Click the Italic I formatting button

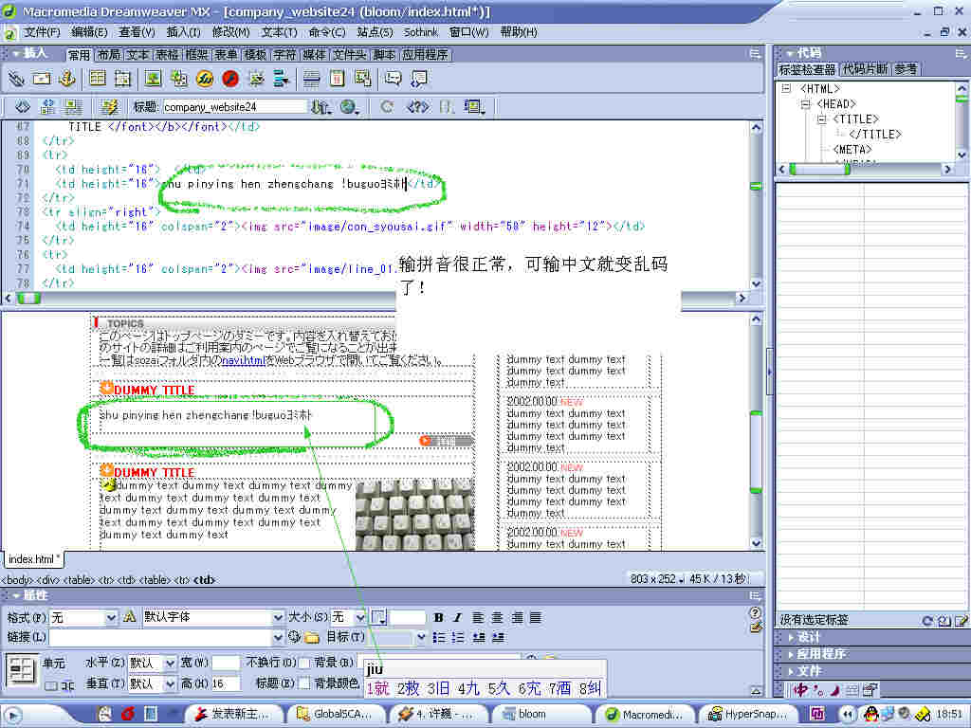456,617
